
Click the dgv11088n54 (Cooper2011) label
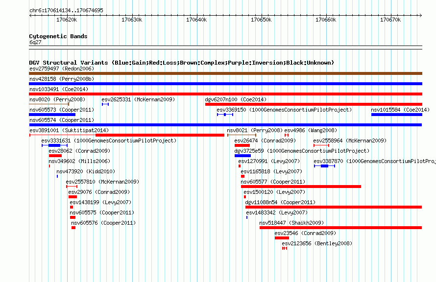pos(280,202)
